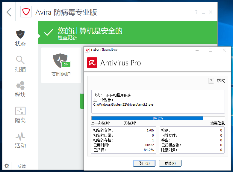This screenshot has height=172, width=233.
Task: Click the 84.2% scan progress bar
Action: [158, 118]
